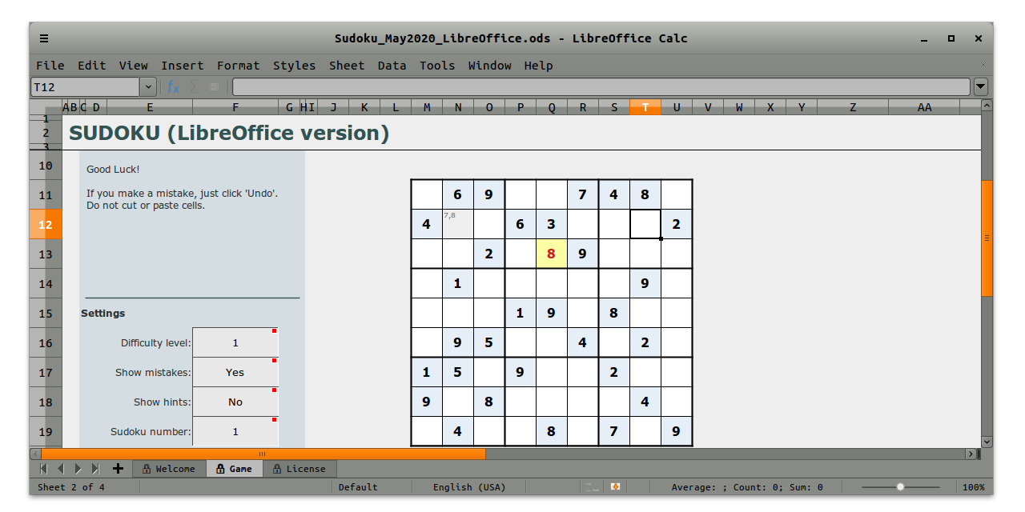This screenshot has width=1025, height=512.
Task: Select row header 15
Action: 46,314
